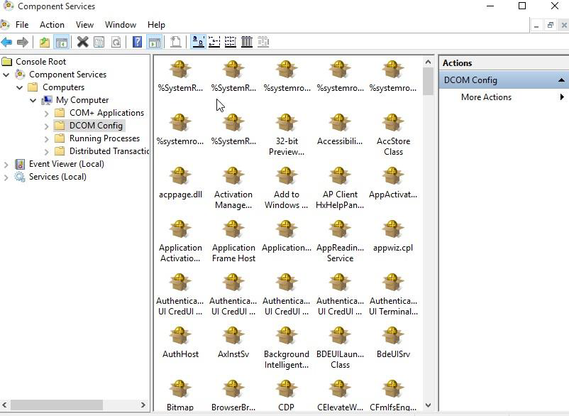Expand the DCOM Config node chevron

pos(46,126)
